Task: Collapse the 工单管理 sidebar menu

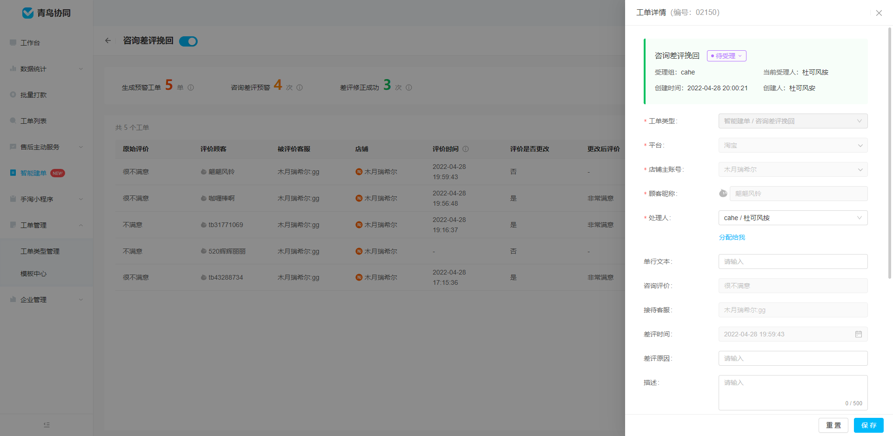Action: coord(47,225)
